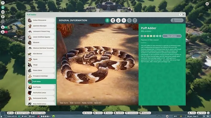Viewport: 211px width, 118px height.
Task: Open the Barriers build menu
Action: pyautogui.click(x=87, y=113)
